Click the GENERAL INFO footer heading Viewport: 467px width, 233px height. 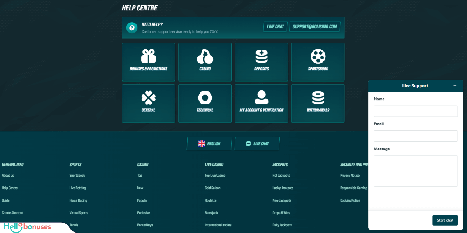coord(13,165)
